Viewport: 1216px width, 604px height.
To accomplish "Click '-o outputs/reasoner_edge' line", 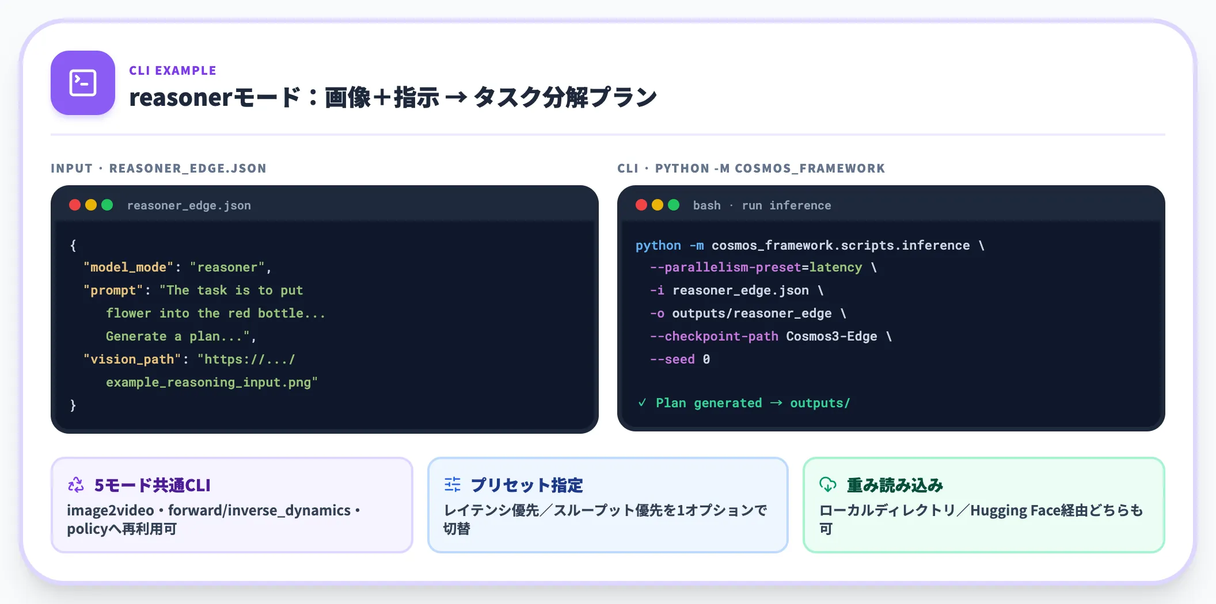I will coord(748,314).
